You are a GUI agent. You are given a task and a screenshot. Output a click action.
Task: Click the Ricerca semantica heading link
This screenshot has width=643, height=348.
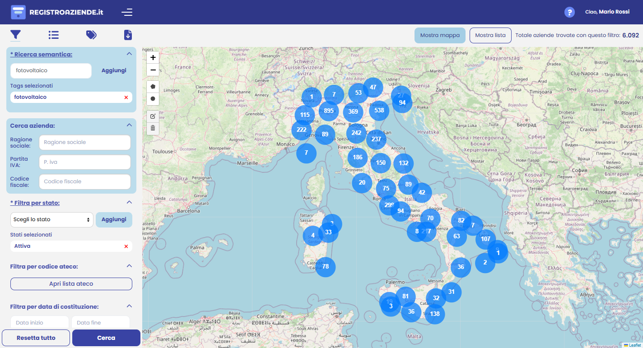pos(41,54)
